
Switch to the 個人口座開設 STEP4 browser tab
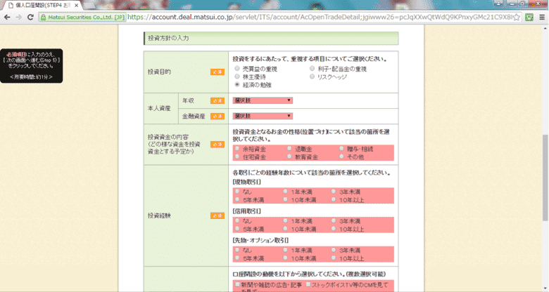(x=39, y=5)
